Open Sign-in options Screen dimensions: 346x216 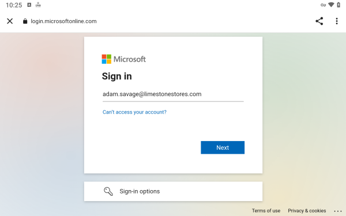click(173, 191)
